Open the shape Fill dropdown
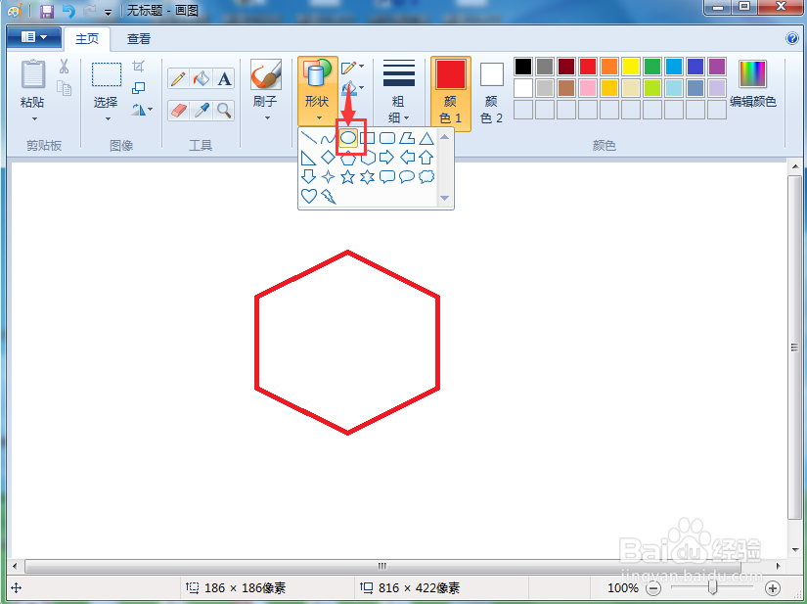 coord(352,87)
